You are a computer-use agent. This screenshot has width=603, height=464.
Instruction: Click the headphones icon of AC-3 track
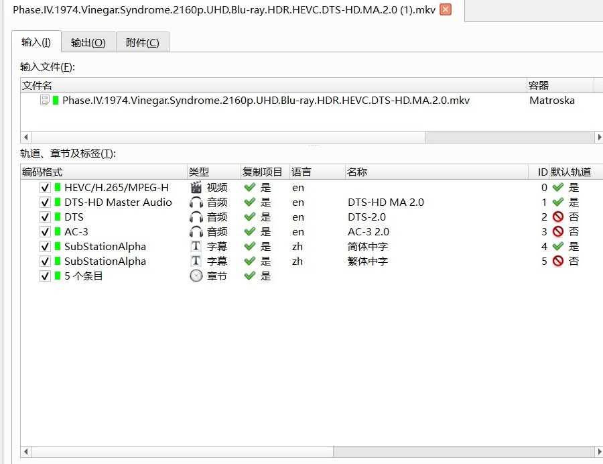[196, 232]
